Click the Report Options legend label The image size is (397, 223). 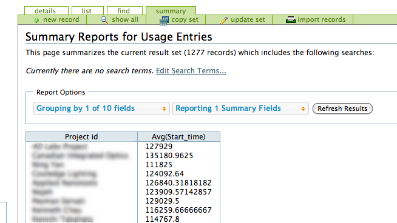[x=61, y=92]
